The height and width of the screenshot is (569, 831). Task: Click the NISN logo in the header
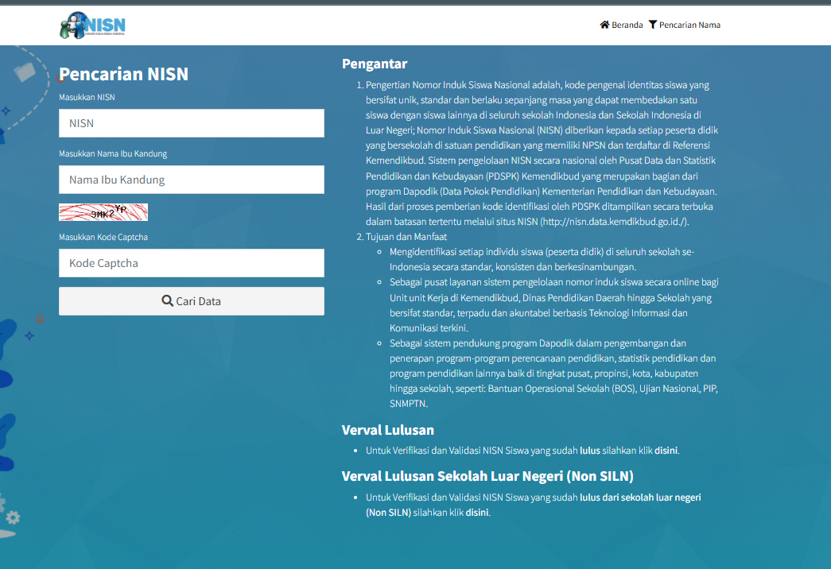point(92,25)
